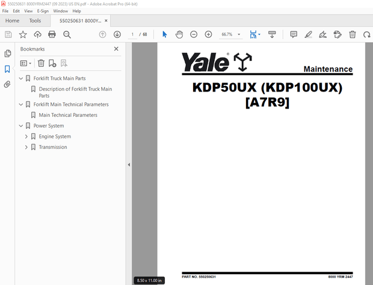Switch to the Tools tab
This screenshot has height=285, width=373.
click(x=35, y=20)
